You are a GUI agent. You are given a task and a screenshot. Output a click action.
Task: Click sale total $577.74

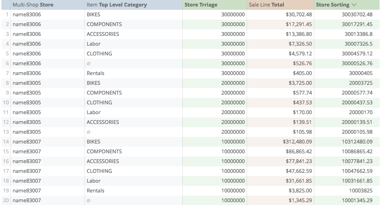pyautogui.click(x=302, y=93)
